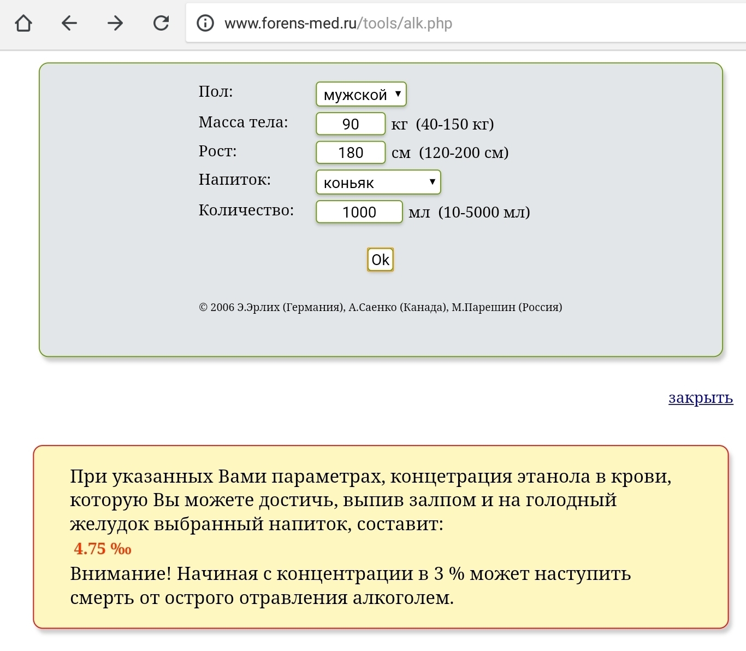Open the Напиток dropdown showing коньяк
The height and width of the screenshot is (651, 746).
coord(378,182)
